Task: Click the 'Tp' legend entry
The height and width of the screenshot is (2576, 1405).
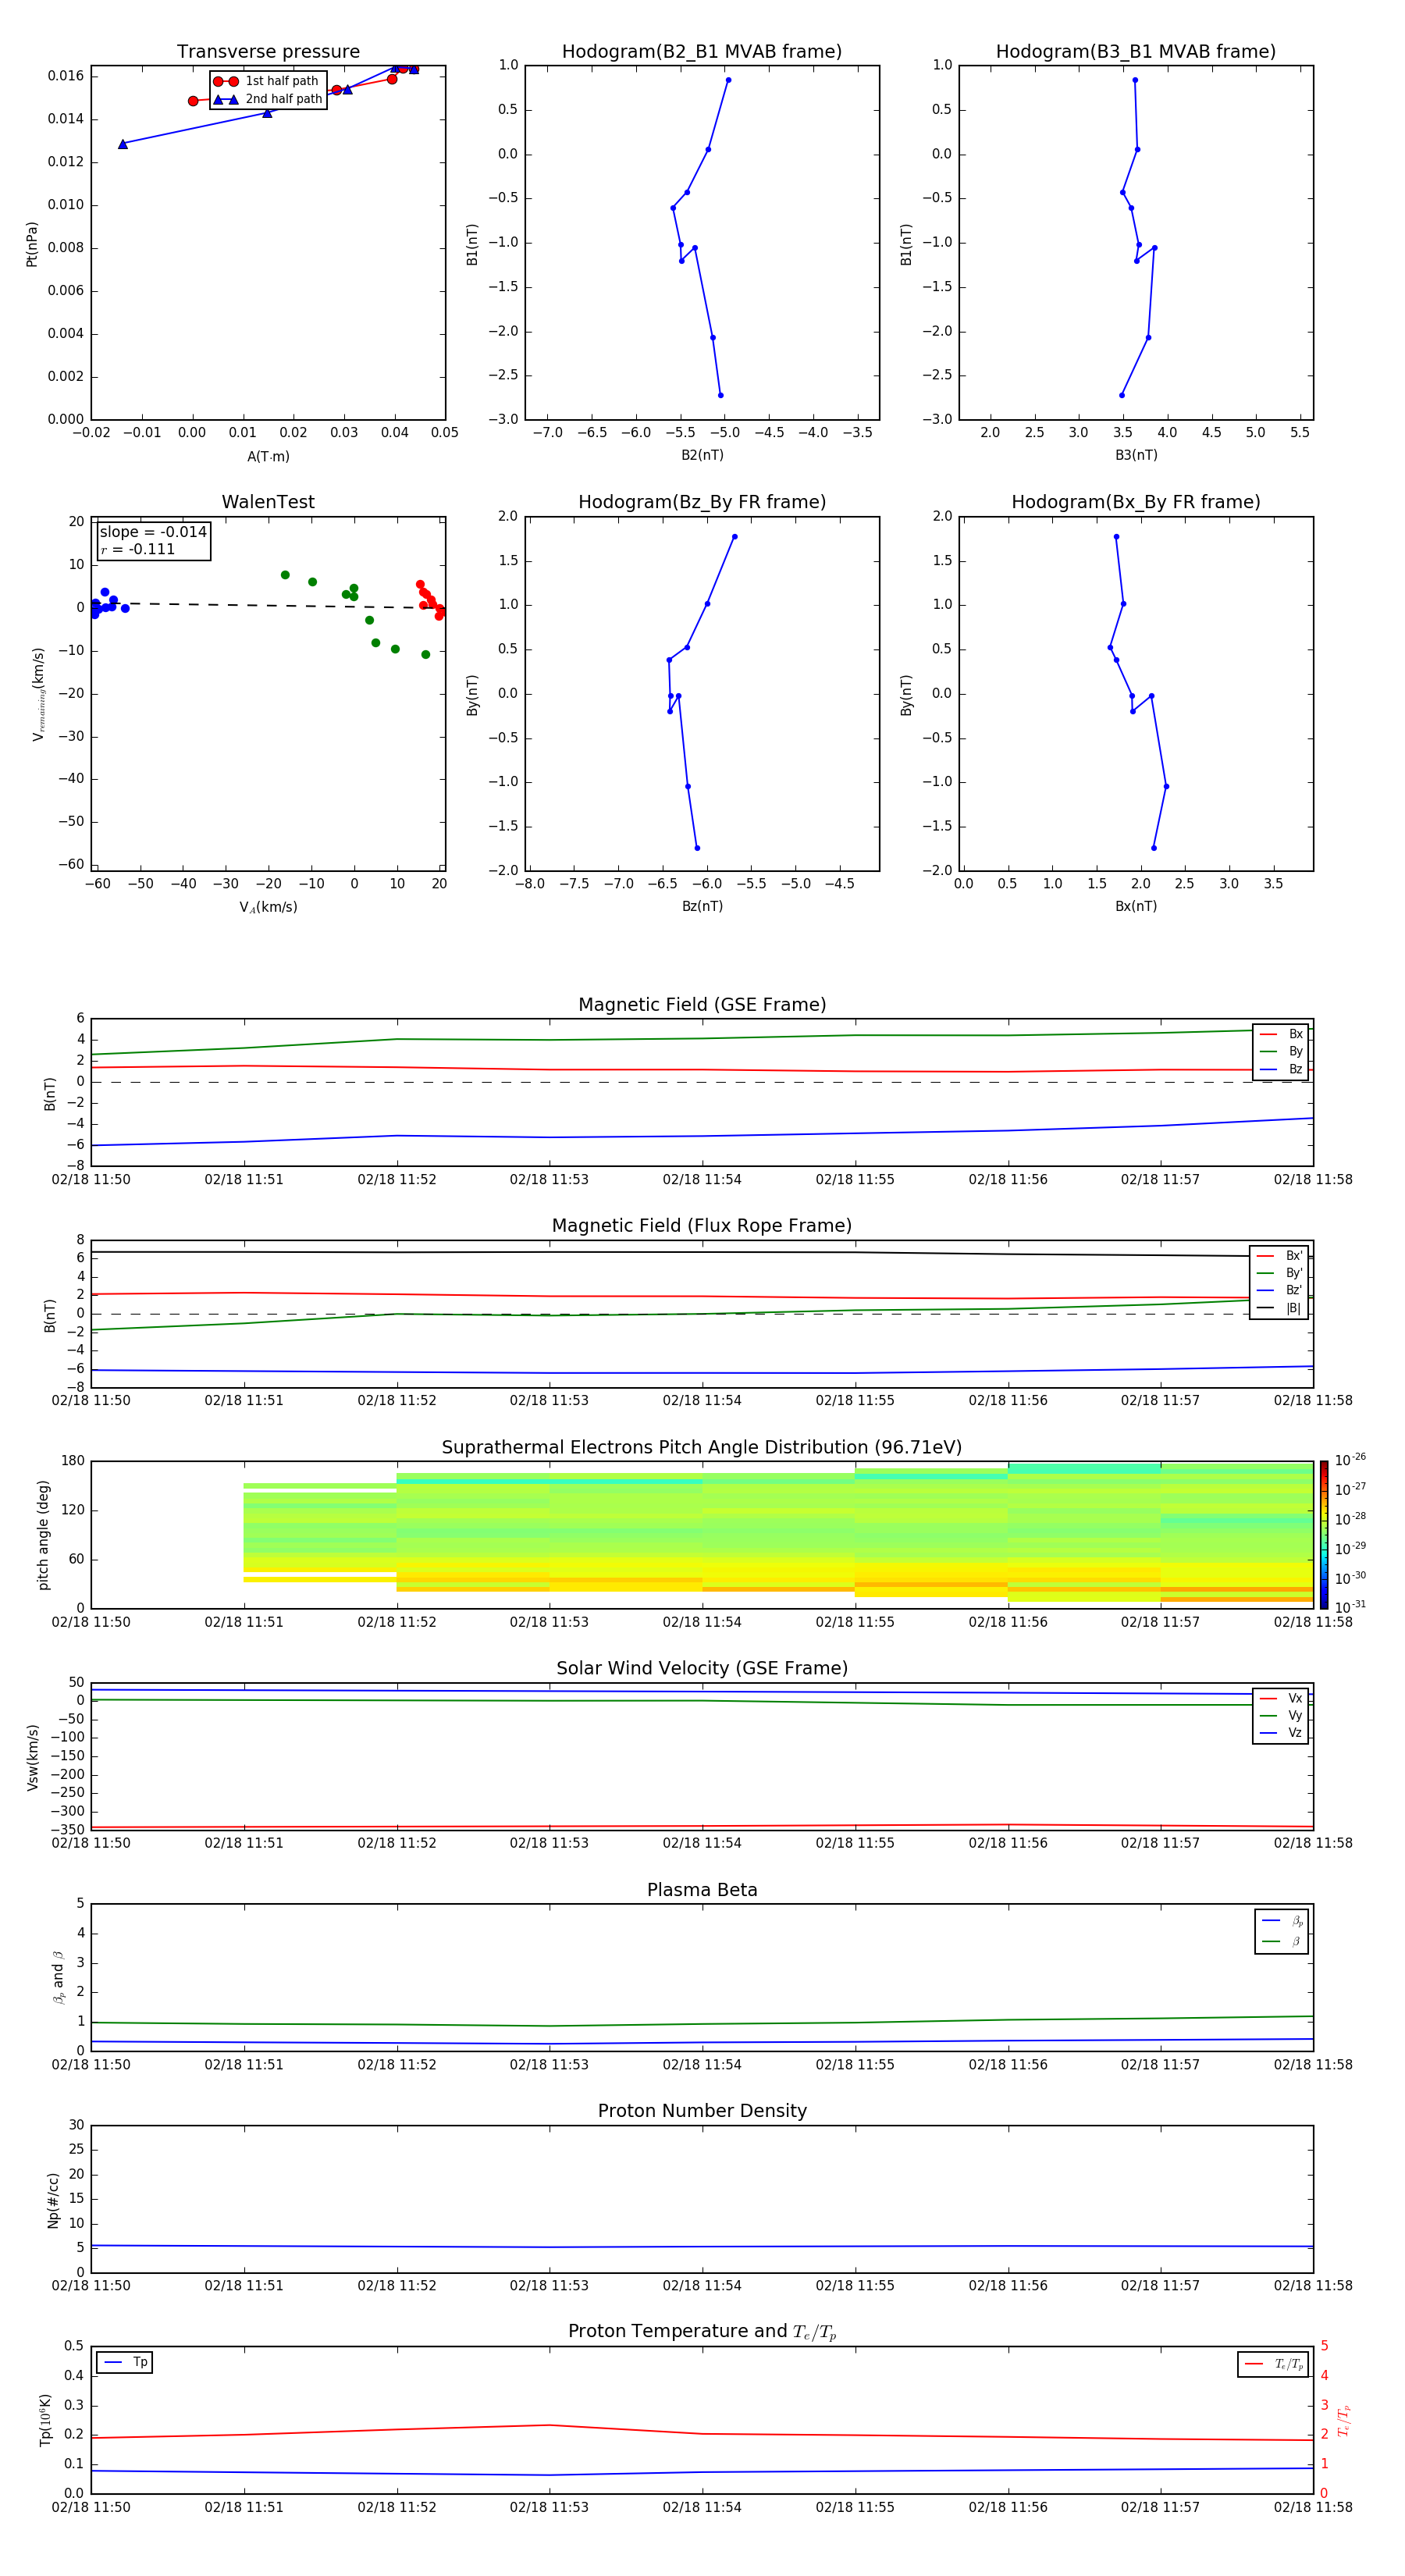Action: (x=125, y=2362)
